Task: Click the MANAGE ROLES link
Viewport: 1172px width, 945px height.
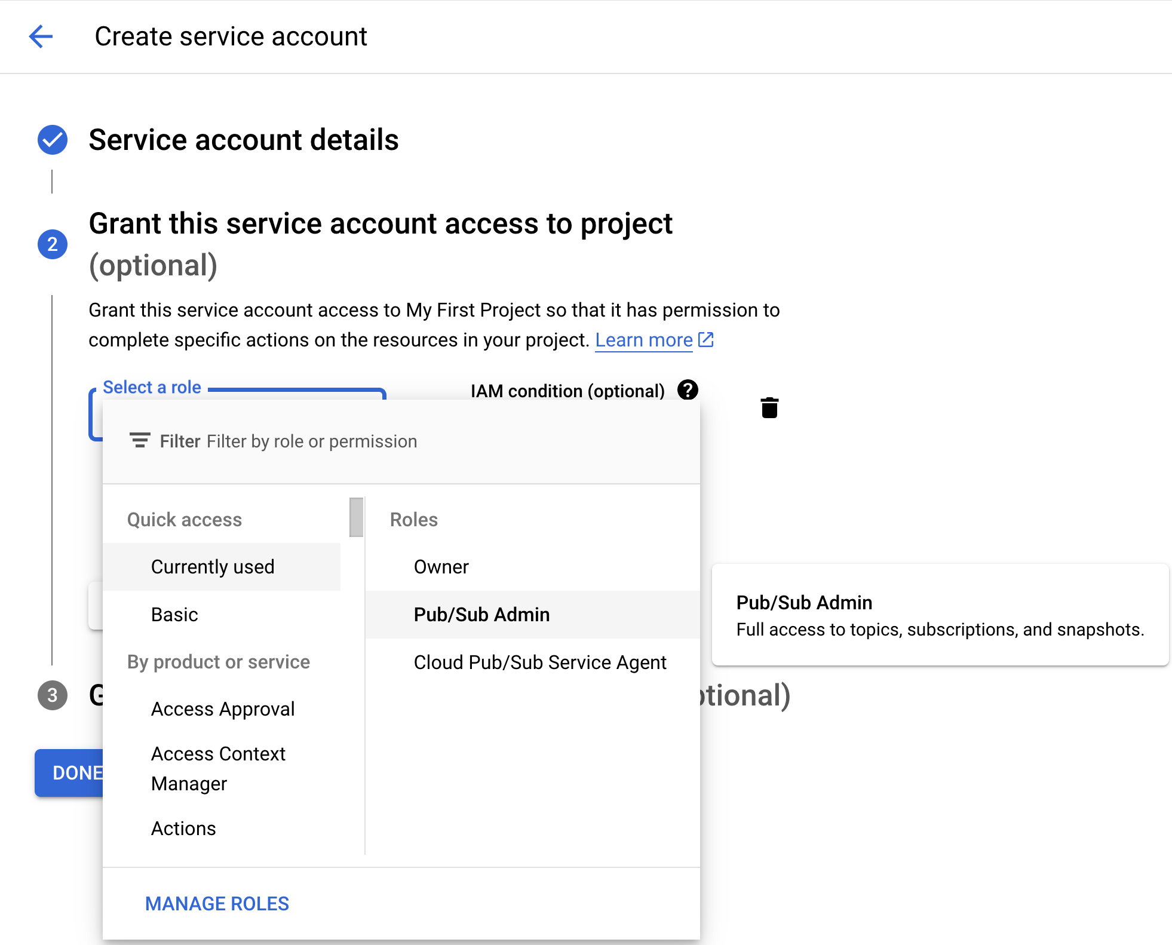Action: tap(217, 904)
